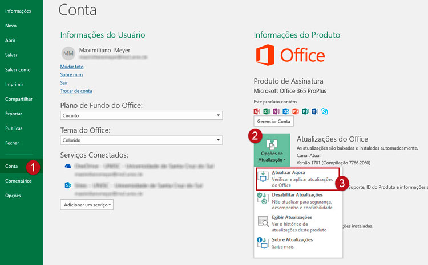Screen dimensions: 428x265
Task: Click the Office logo
Action: point(290,55)
